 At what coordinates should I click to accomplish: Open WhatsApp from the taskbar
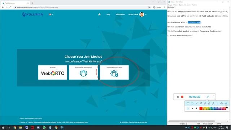[44, 127]
